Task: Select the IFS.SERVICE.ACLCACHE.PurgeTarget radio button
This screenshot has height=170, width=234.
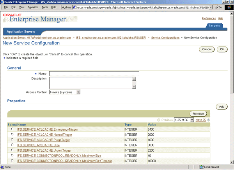Action: coord(12,140)
